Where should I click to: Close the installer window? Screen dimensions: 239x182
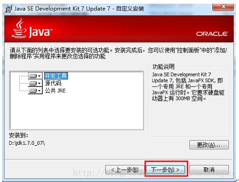tap(223, 7)
